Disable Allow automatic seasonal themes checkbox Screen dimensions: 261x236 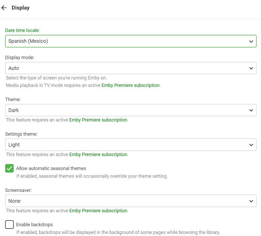(10, 168)
